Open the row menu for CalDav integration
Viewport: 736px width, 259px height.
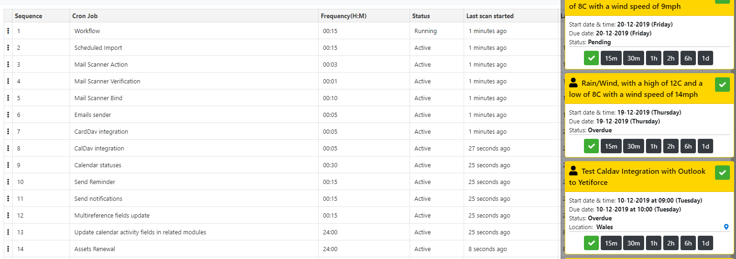8,148
